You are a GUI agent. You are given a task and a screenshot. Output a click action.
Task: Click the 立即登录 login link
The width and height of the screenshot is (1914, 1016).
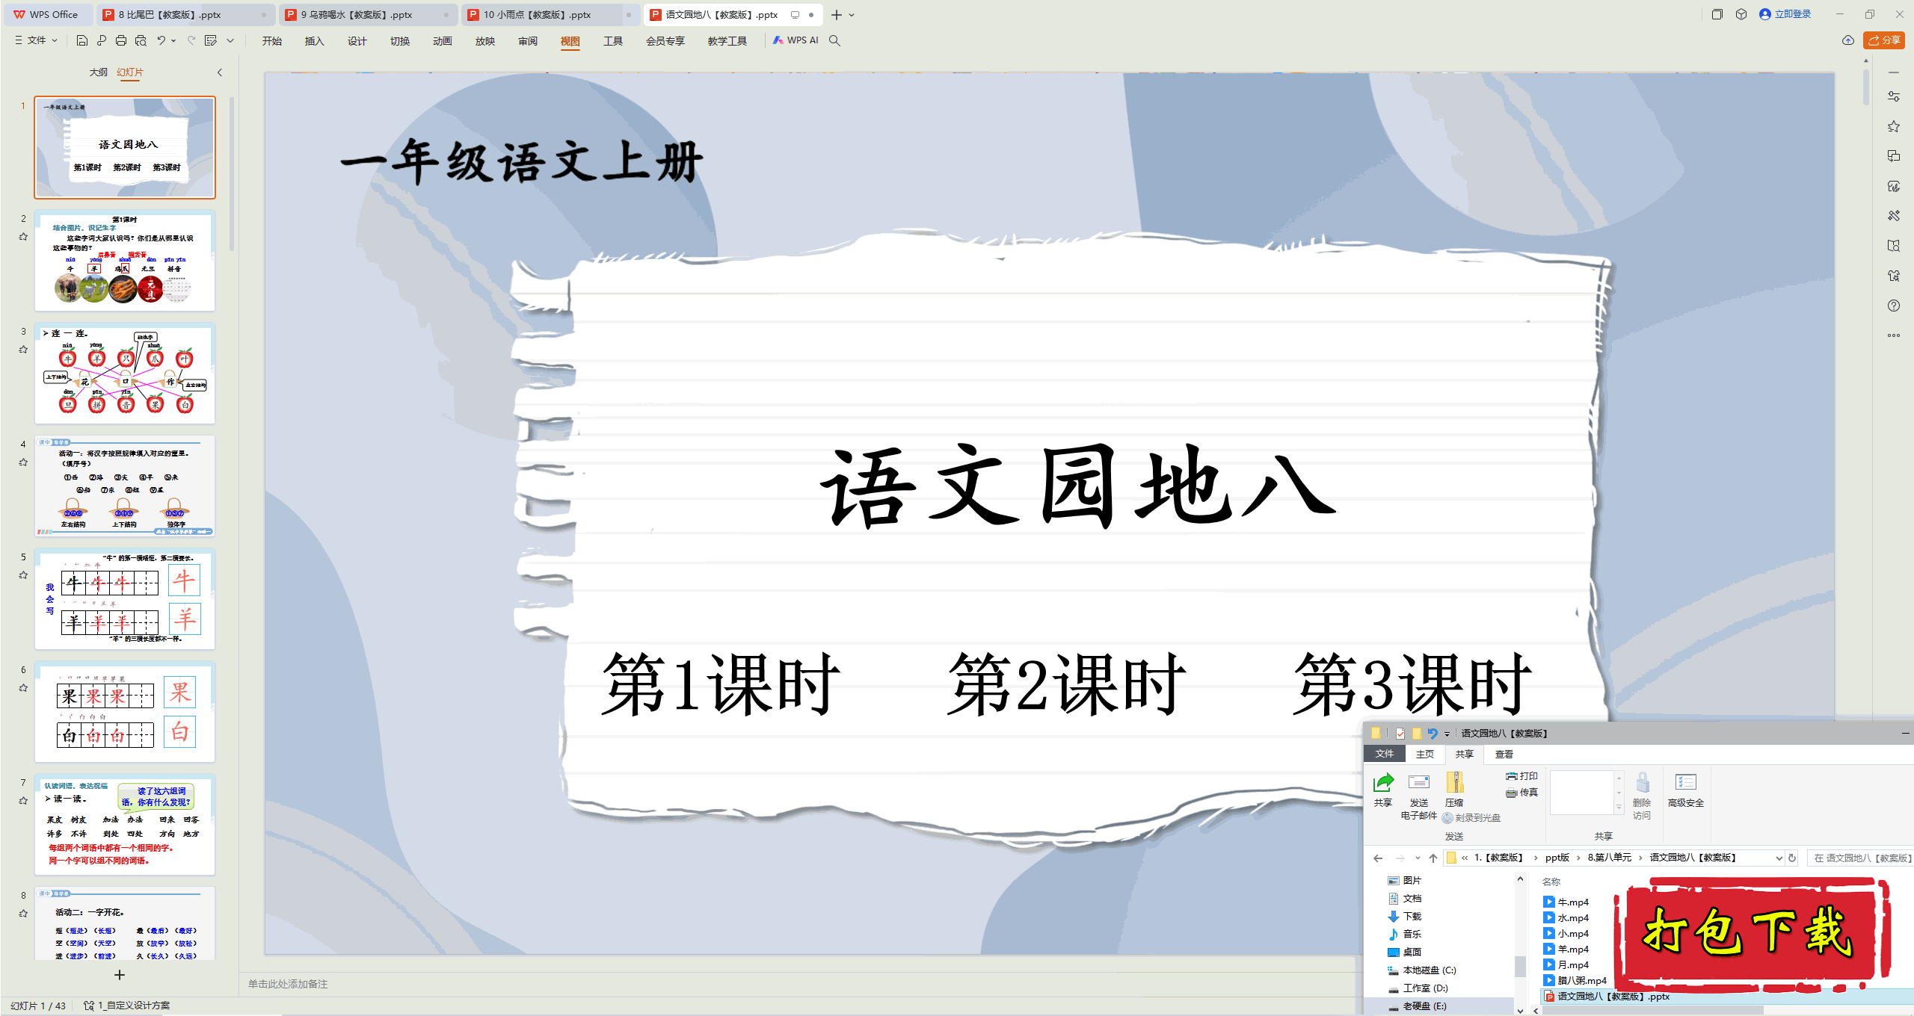click(x=1785, y=14)
